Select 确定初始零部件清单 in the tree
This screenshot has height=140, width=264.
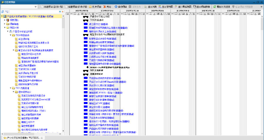tap(31, 115)
